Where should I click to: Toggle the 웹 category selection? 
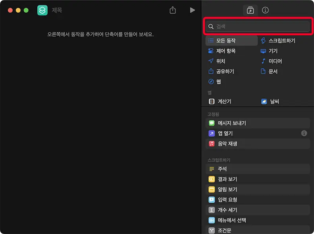tap(215, 82)
